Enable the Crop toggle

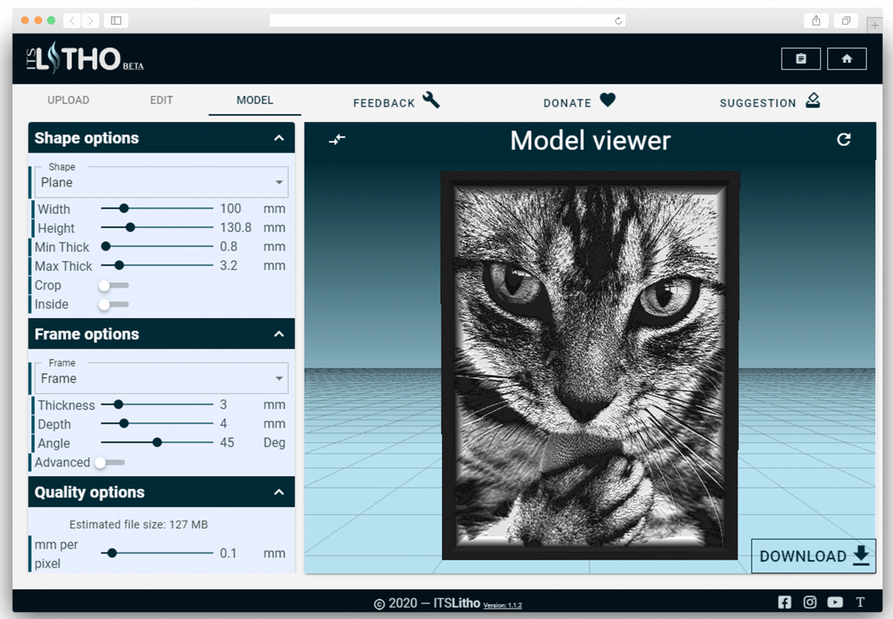[113, 285]
